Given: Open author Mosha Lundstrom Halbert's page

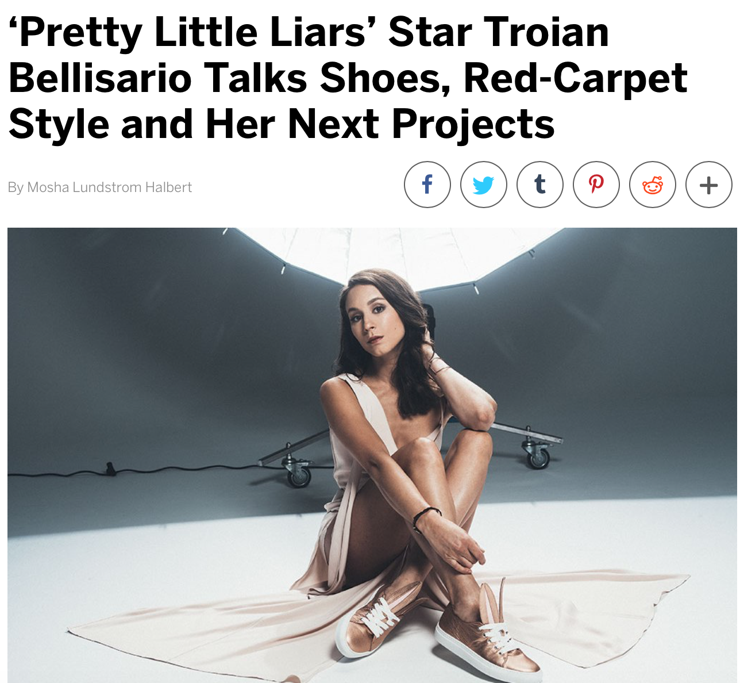Looking at the screenshot, I should tap(109, 187).
